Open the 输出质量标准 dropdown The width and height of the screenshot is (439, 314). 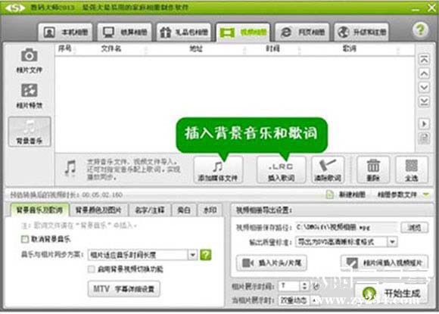pos(392,241)
